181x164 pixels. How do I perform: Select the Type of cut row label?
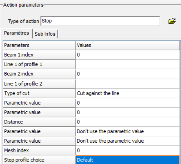click(39, 93)
